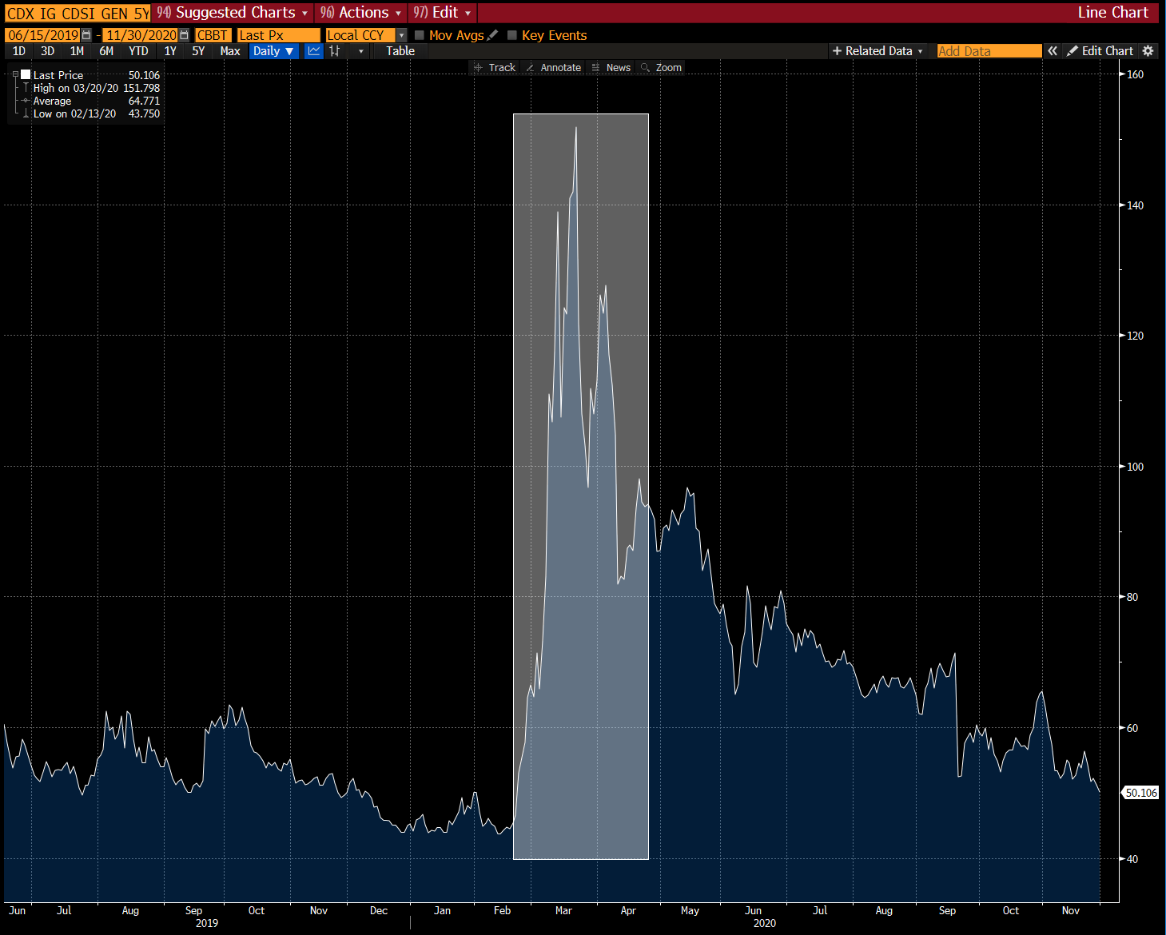Click the start date field 06/15/2019
1166x935 pixels.
tap(43, 35)
